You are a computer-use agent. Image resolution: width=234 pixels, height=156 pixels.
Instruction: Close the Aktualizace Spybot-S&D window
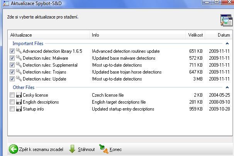pyautogui.click(x=228, y=2)
